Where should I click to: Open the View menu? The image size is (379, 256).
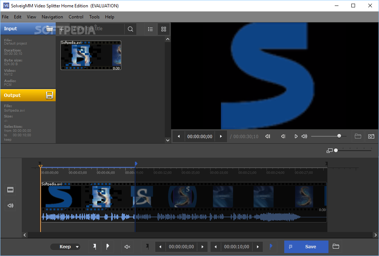tap(31, 17)
